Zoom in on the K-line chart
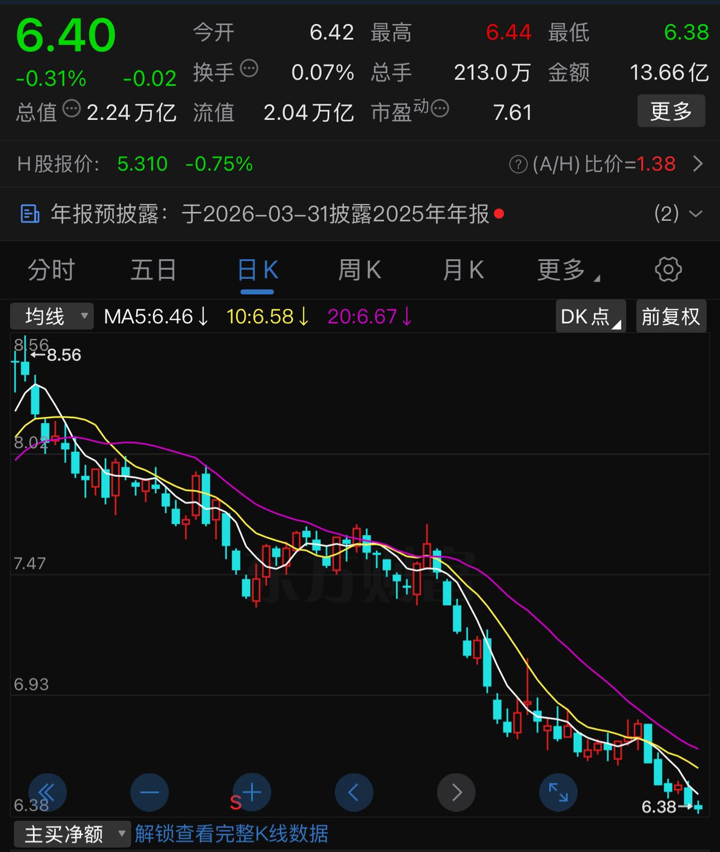This screenshot has height=852, width=720. pyautogui.click(x=250, y=792)
